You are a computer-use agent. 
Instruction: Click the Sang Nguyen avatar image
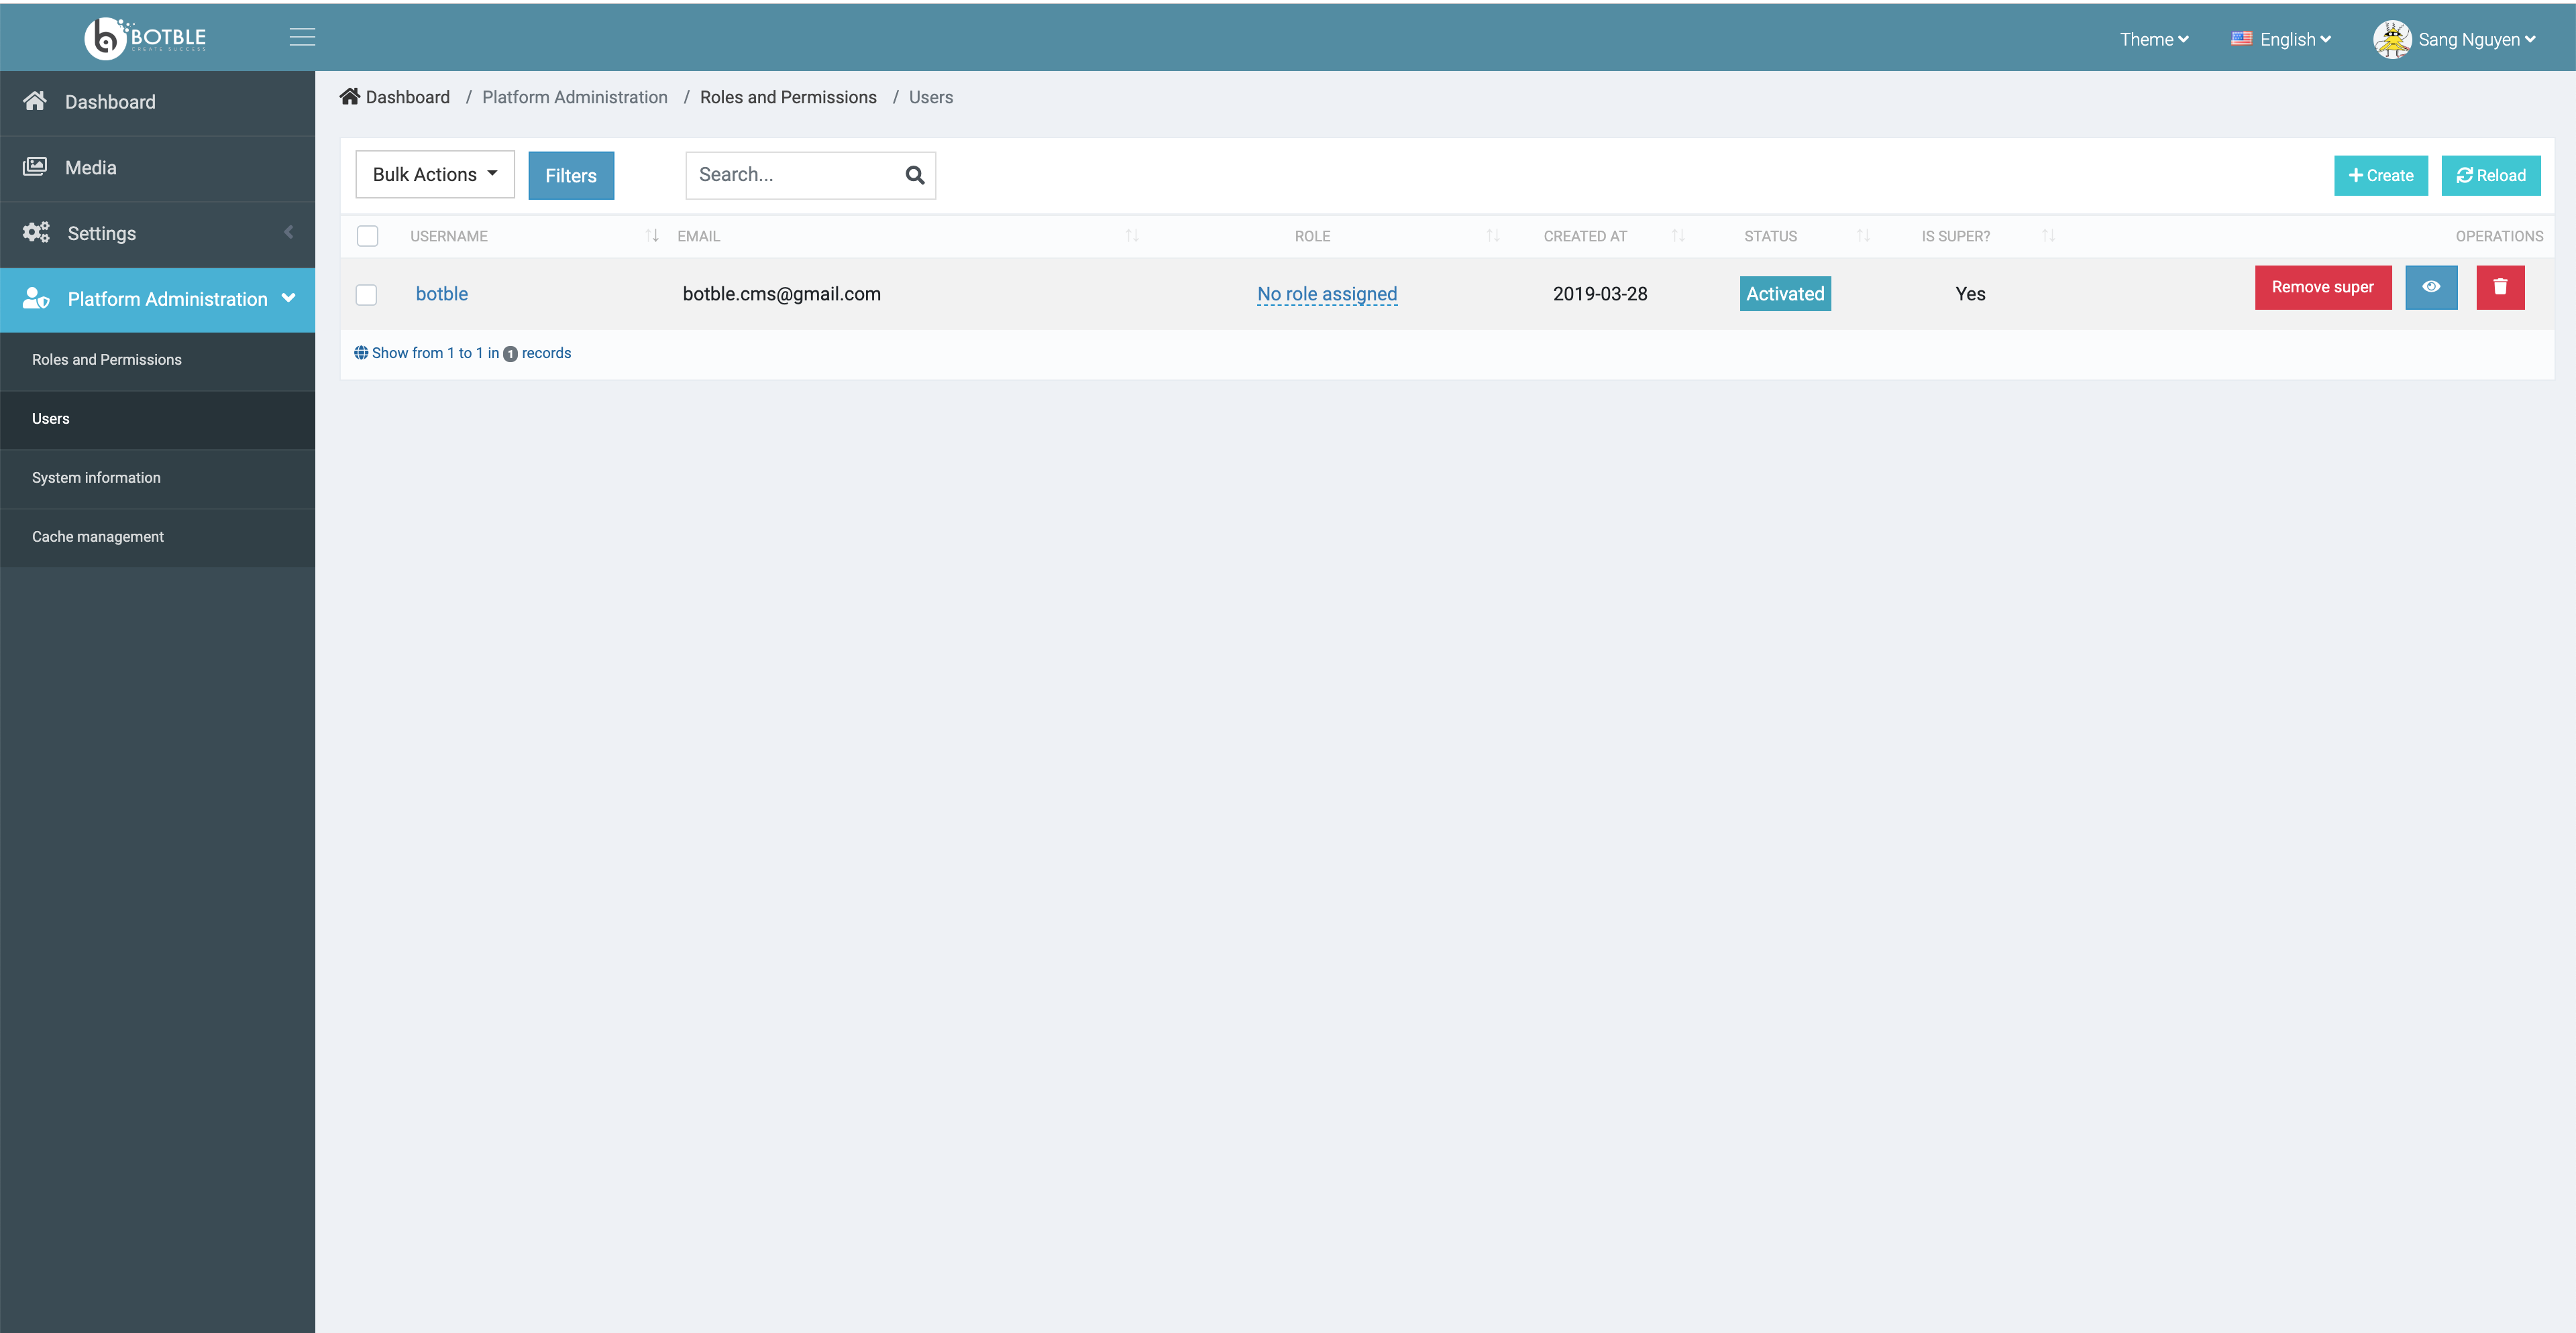pyautogui.click(x=2392, y=39)
